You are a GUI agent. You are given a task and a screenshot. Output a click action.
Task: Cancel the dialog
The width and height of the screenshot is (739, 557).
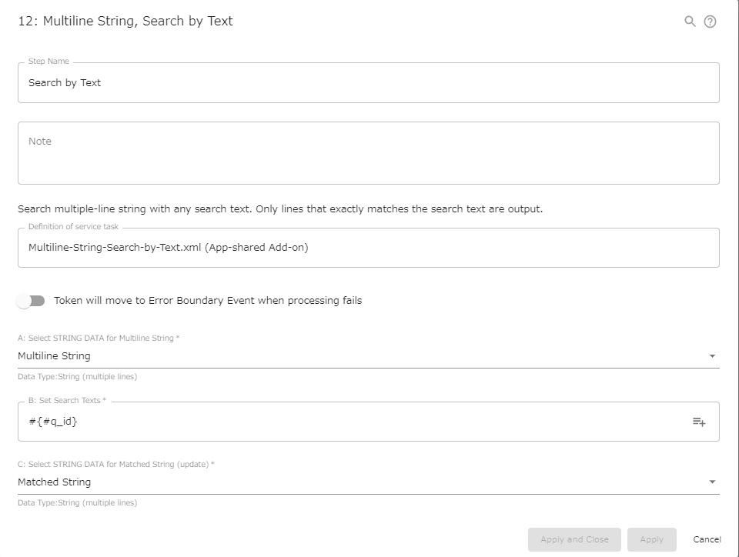pos(707,539)
